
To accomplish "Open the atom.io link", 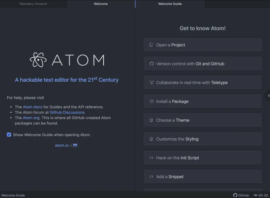I will click(x=61, y=145).
